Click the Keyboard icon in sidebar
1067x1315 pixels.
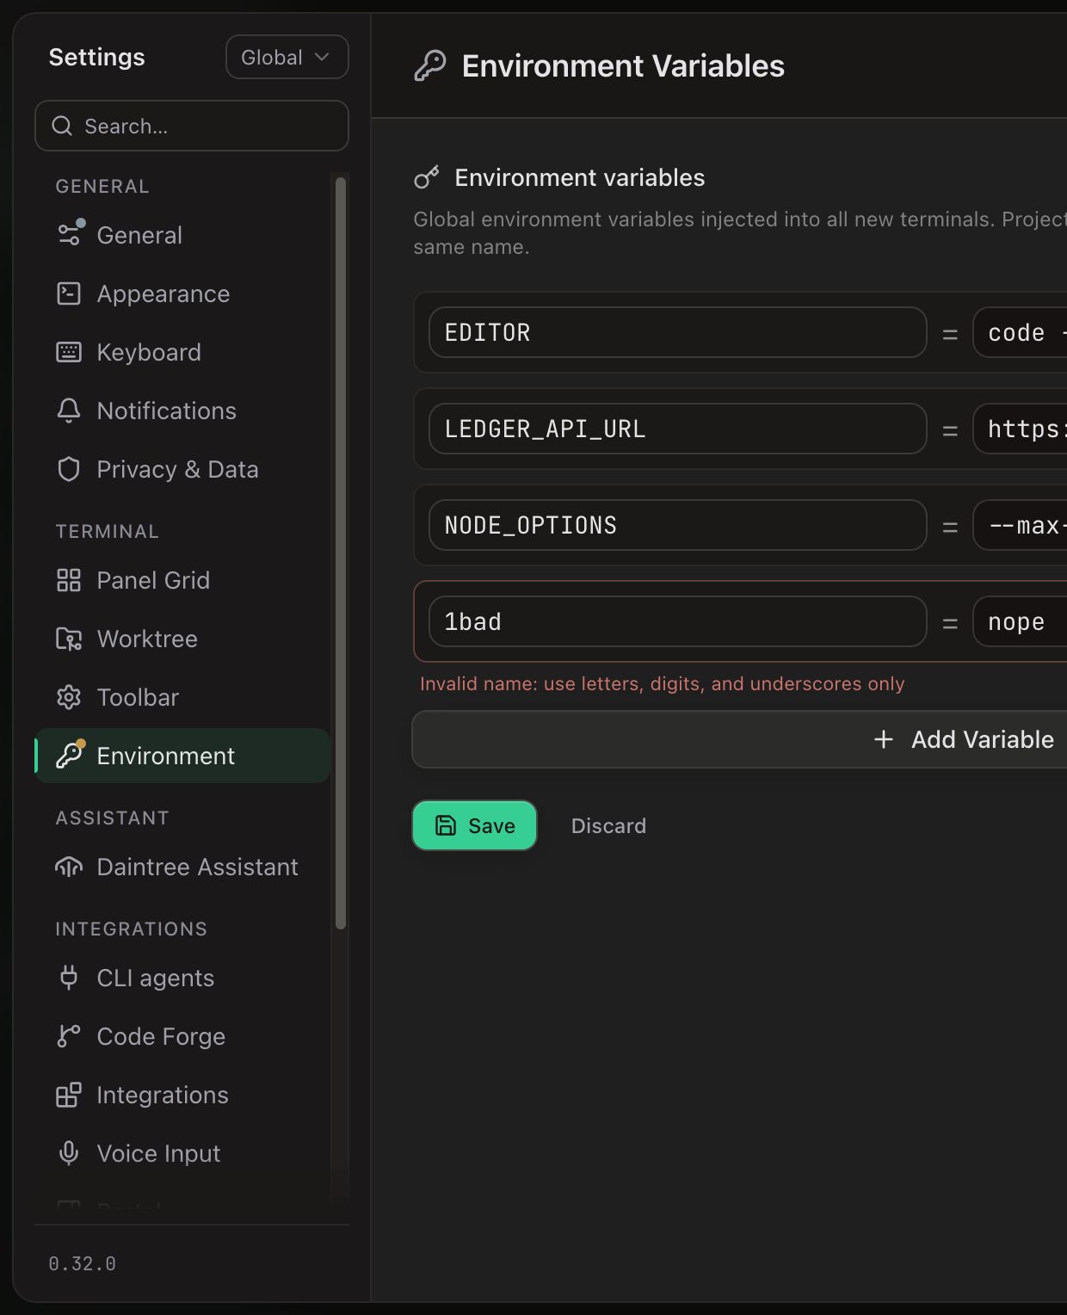coord(69,352)
